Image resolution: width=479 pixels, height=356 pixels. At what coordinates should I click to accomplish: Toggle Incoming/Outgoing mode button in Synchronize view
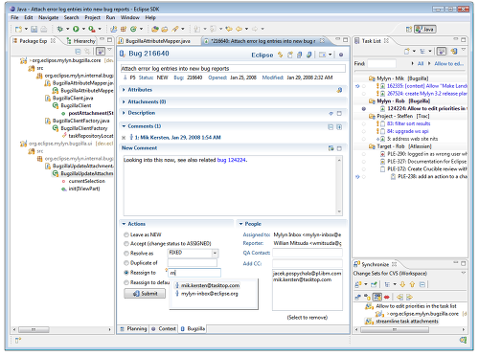coord(377,297)
